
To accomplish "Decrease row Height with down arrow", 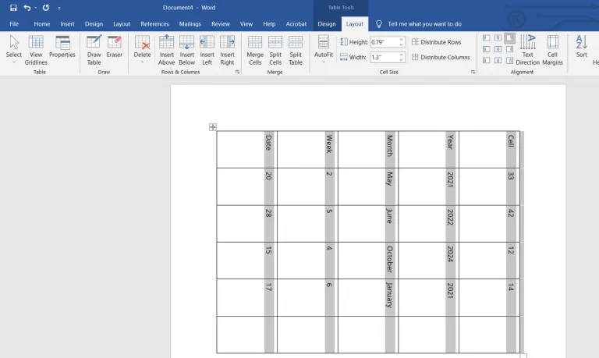I will pos(401,44).
